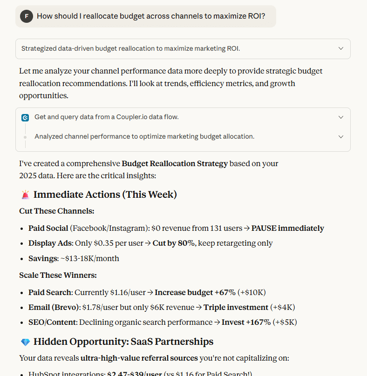Click the Coupler.io logo icon
This screenshot has height=376, width=367.
[x=25, y=118]
